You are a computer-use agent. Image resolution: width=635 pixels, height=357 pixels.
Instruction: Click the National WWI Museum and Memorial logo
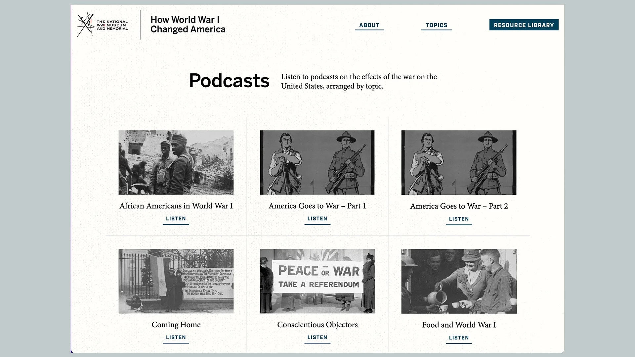(102, 25)
